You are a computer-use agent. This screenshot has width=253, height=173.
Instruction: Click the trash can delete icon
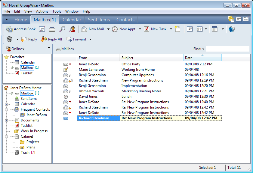9,39
